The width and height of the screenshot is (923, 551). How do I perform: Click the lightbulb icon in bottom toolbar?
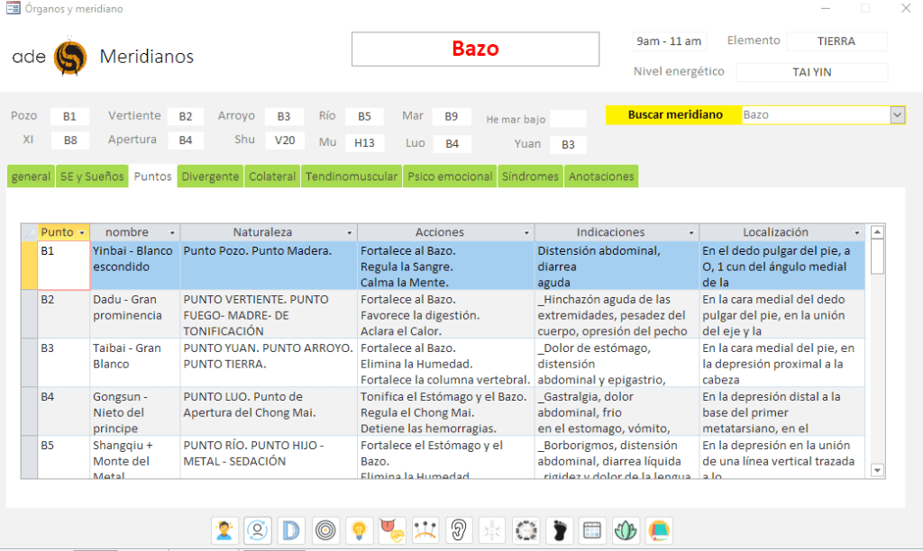point(360,530)
